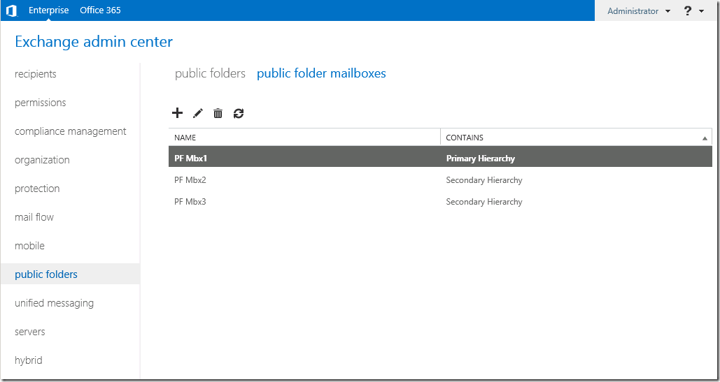
Task: Open hybrid section
Action: pos(29,360)
